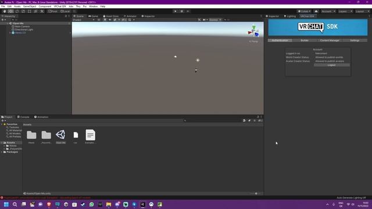Switch to the Console tab

click(23, 117)
